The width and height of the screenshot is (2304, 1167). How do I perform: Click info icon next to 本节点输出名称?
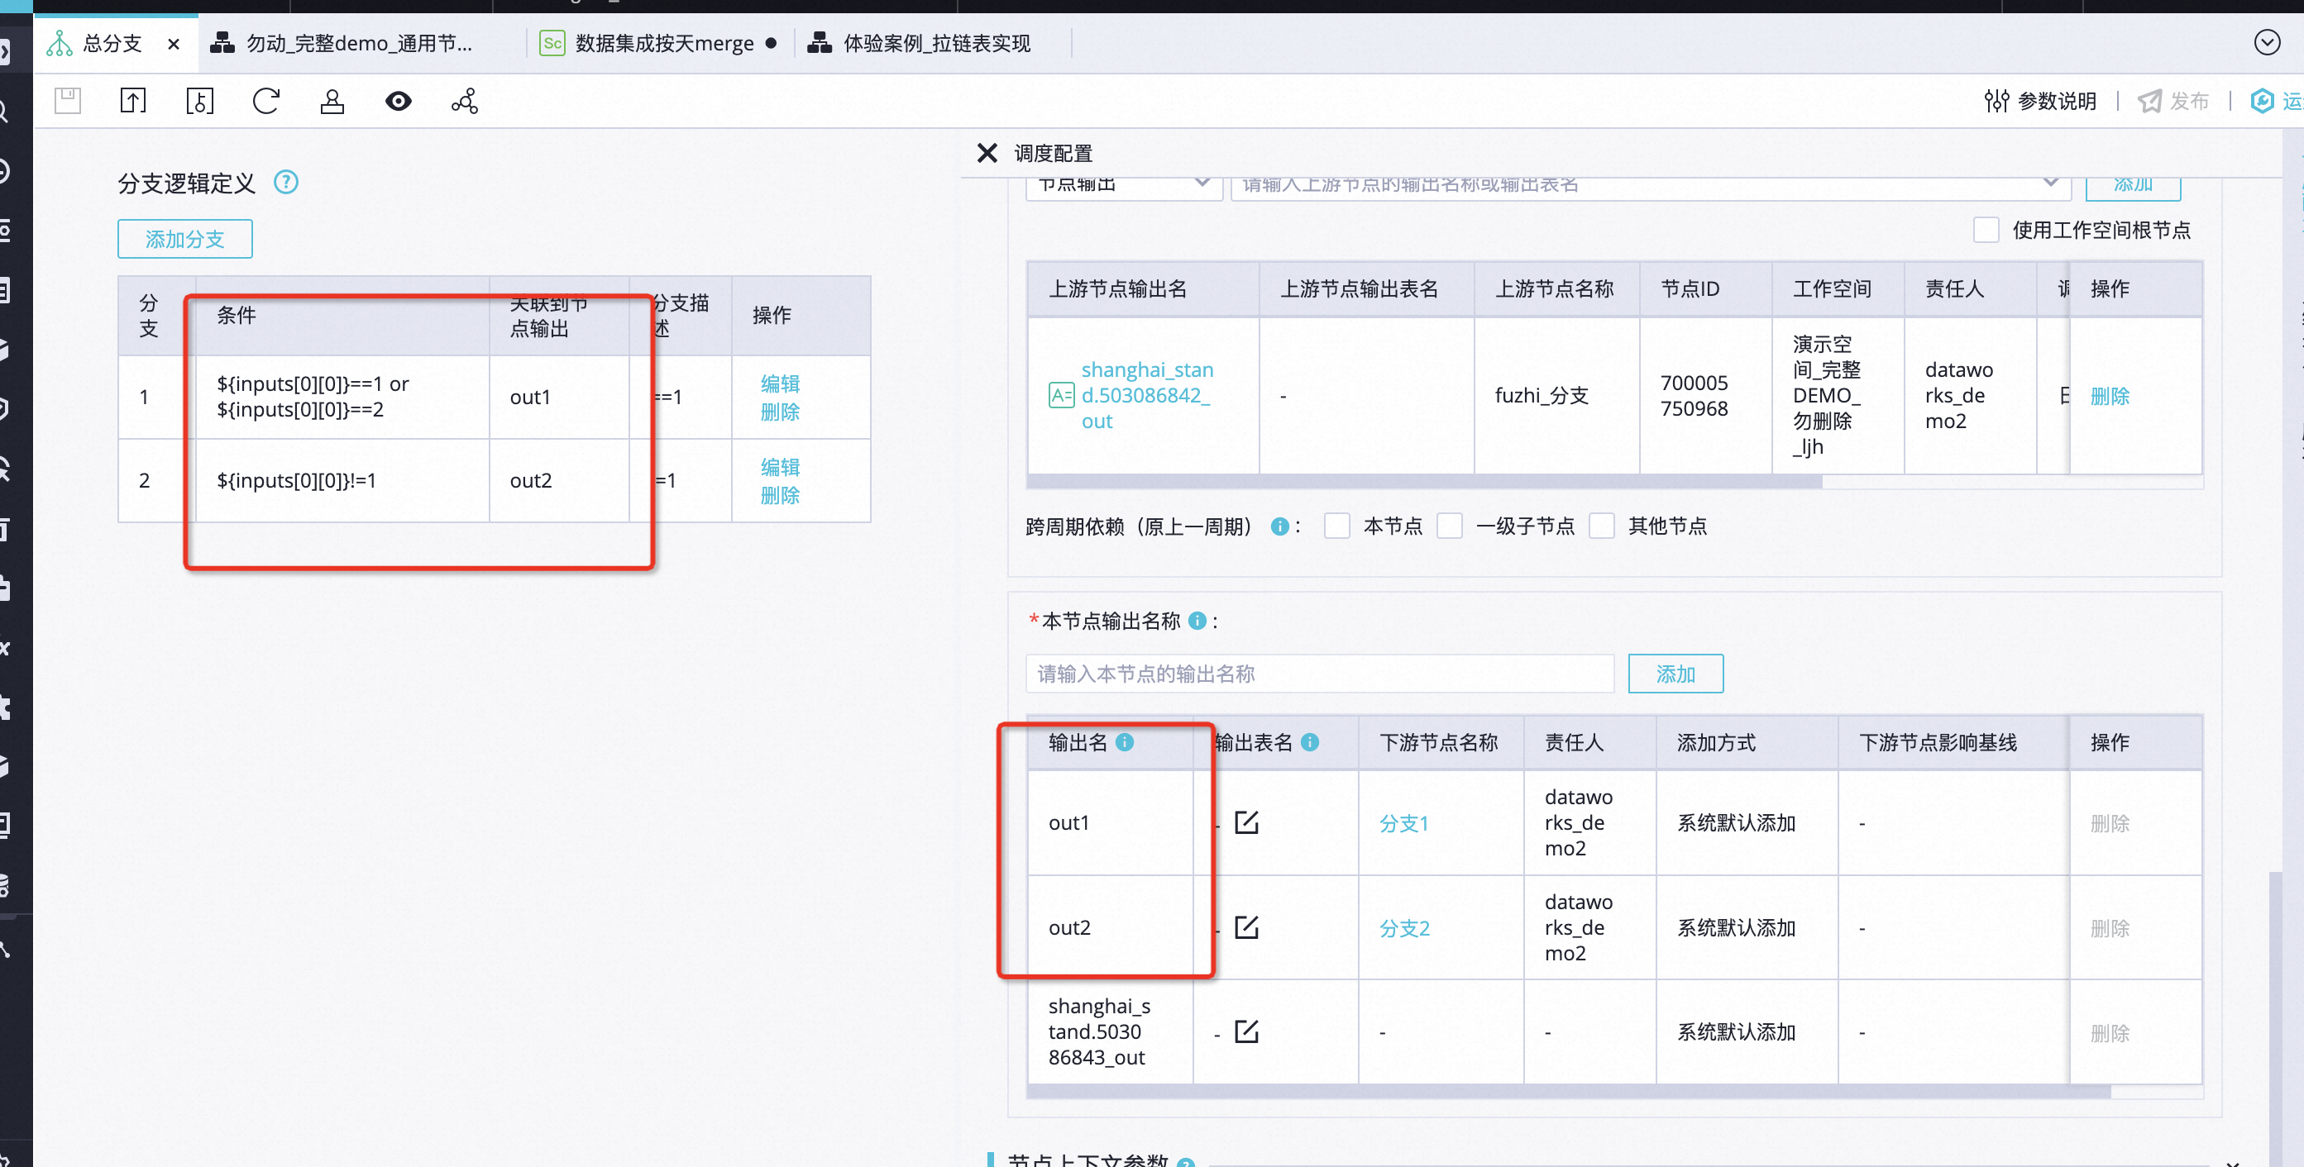coord(1197,620)
